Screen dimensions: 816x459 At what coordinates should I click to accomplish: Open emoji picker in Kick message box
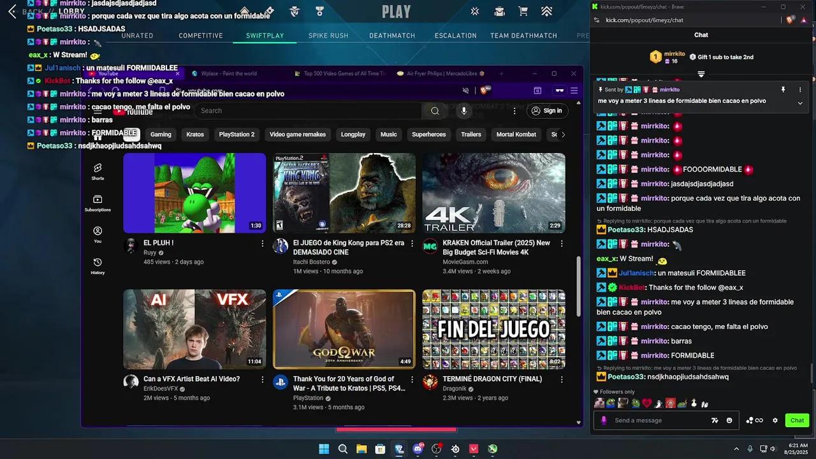(729, 421)
